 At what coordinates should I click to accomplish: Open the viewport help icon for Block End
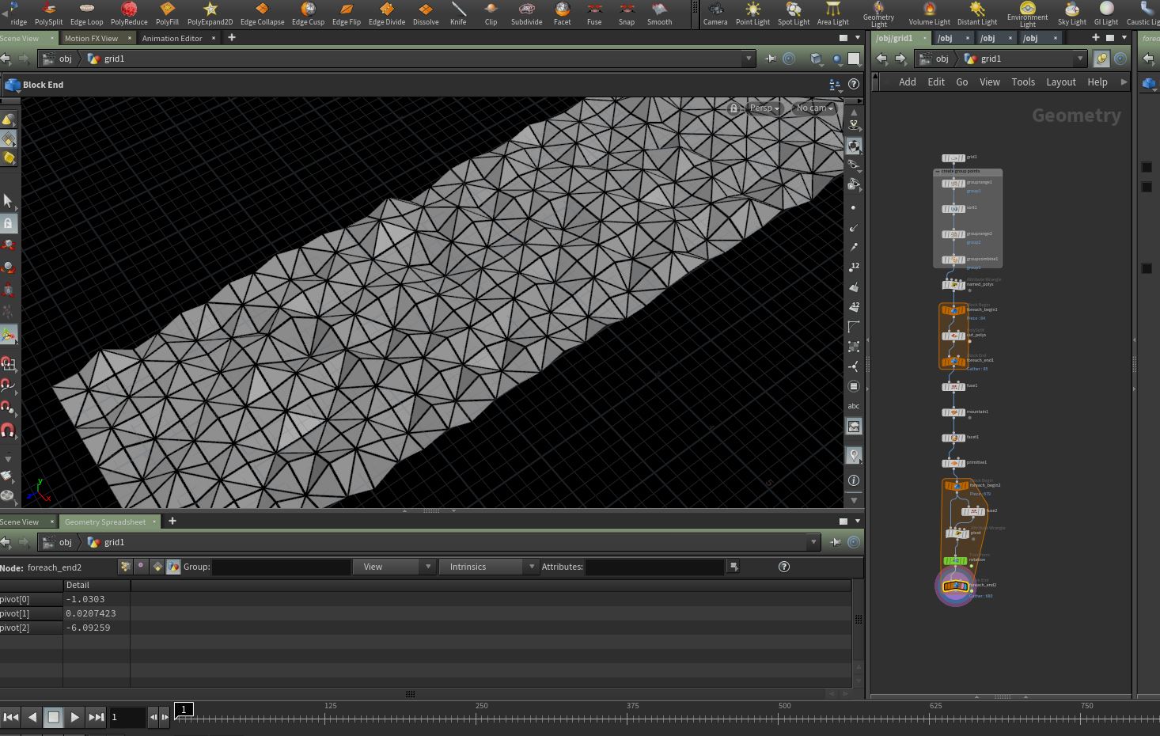854,85
